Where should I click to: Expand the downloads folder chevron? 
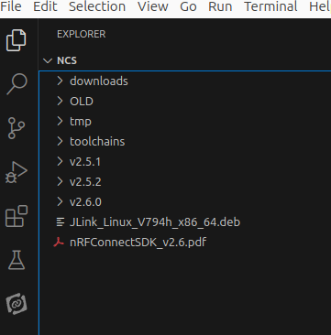(60, 81)
